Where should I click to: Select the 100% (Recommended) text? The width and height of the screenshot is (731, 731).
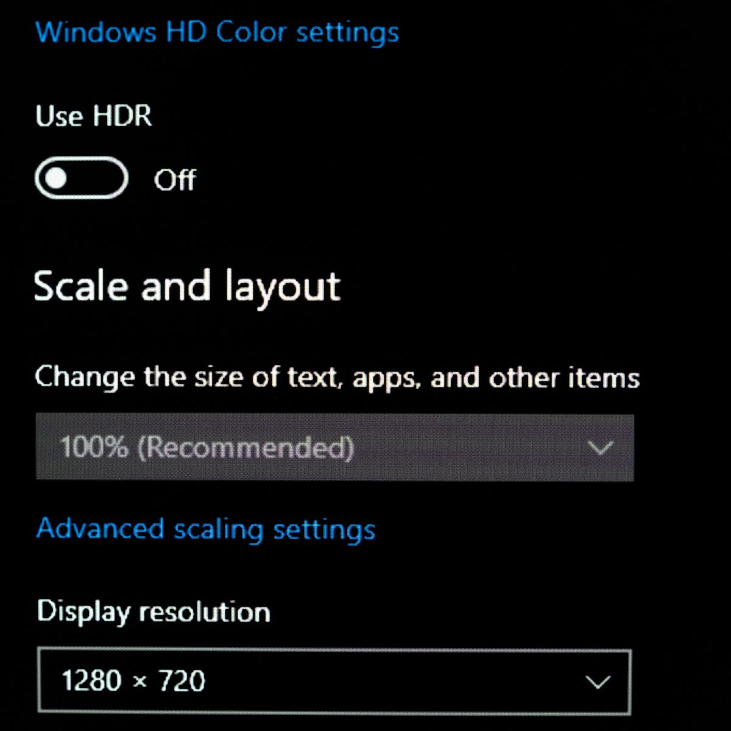[207, 448]
